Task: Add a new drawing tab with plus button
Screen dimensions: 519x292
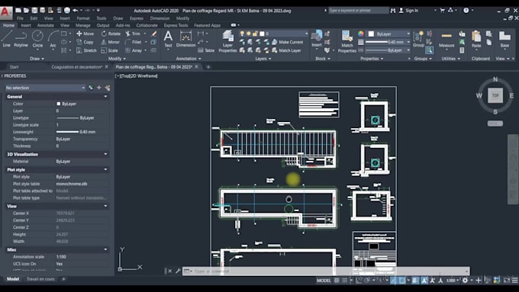Action: pos(208,67)
